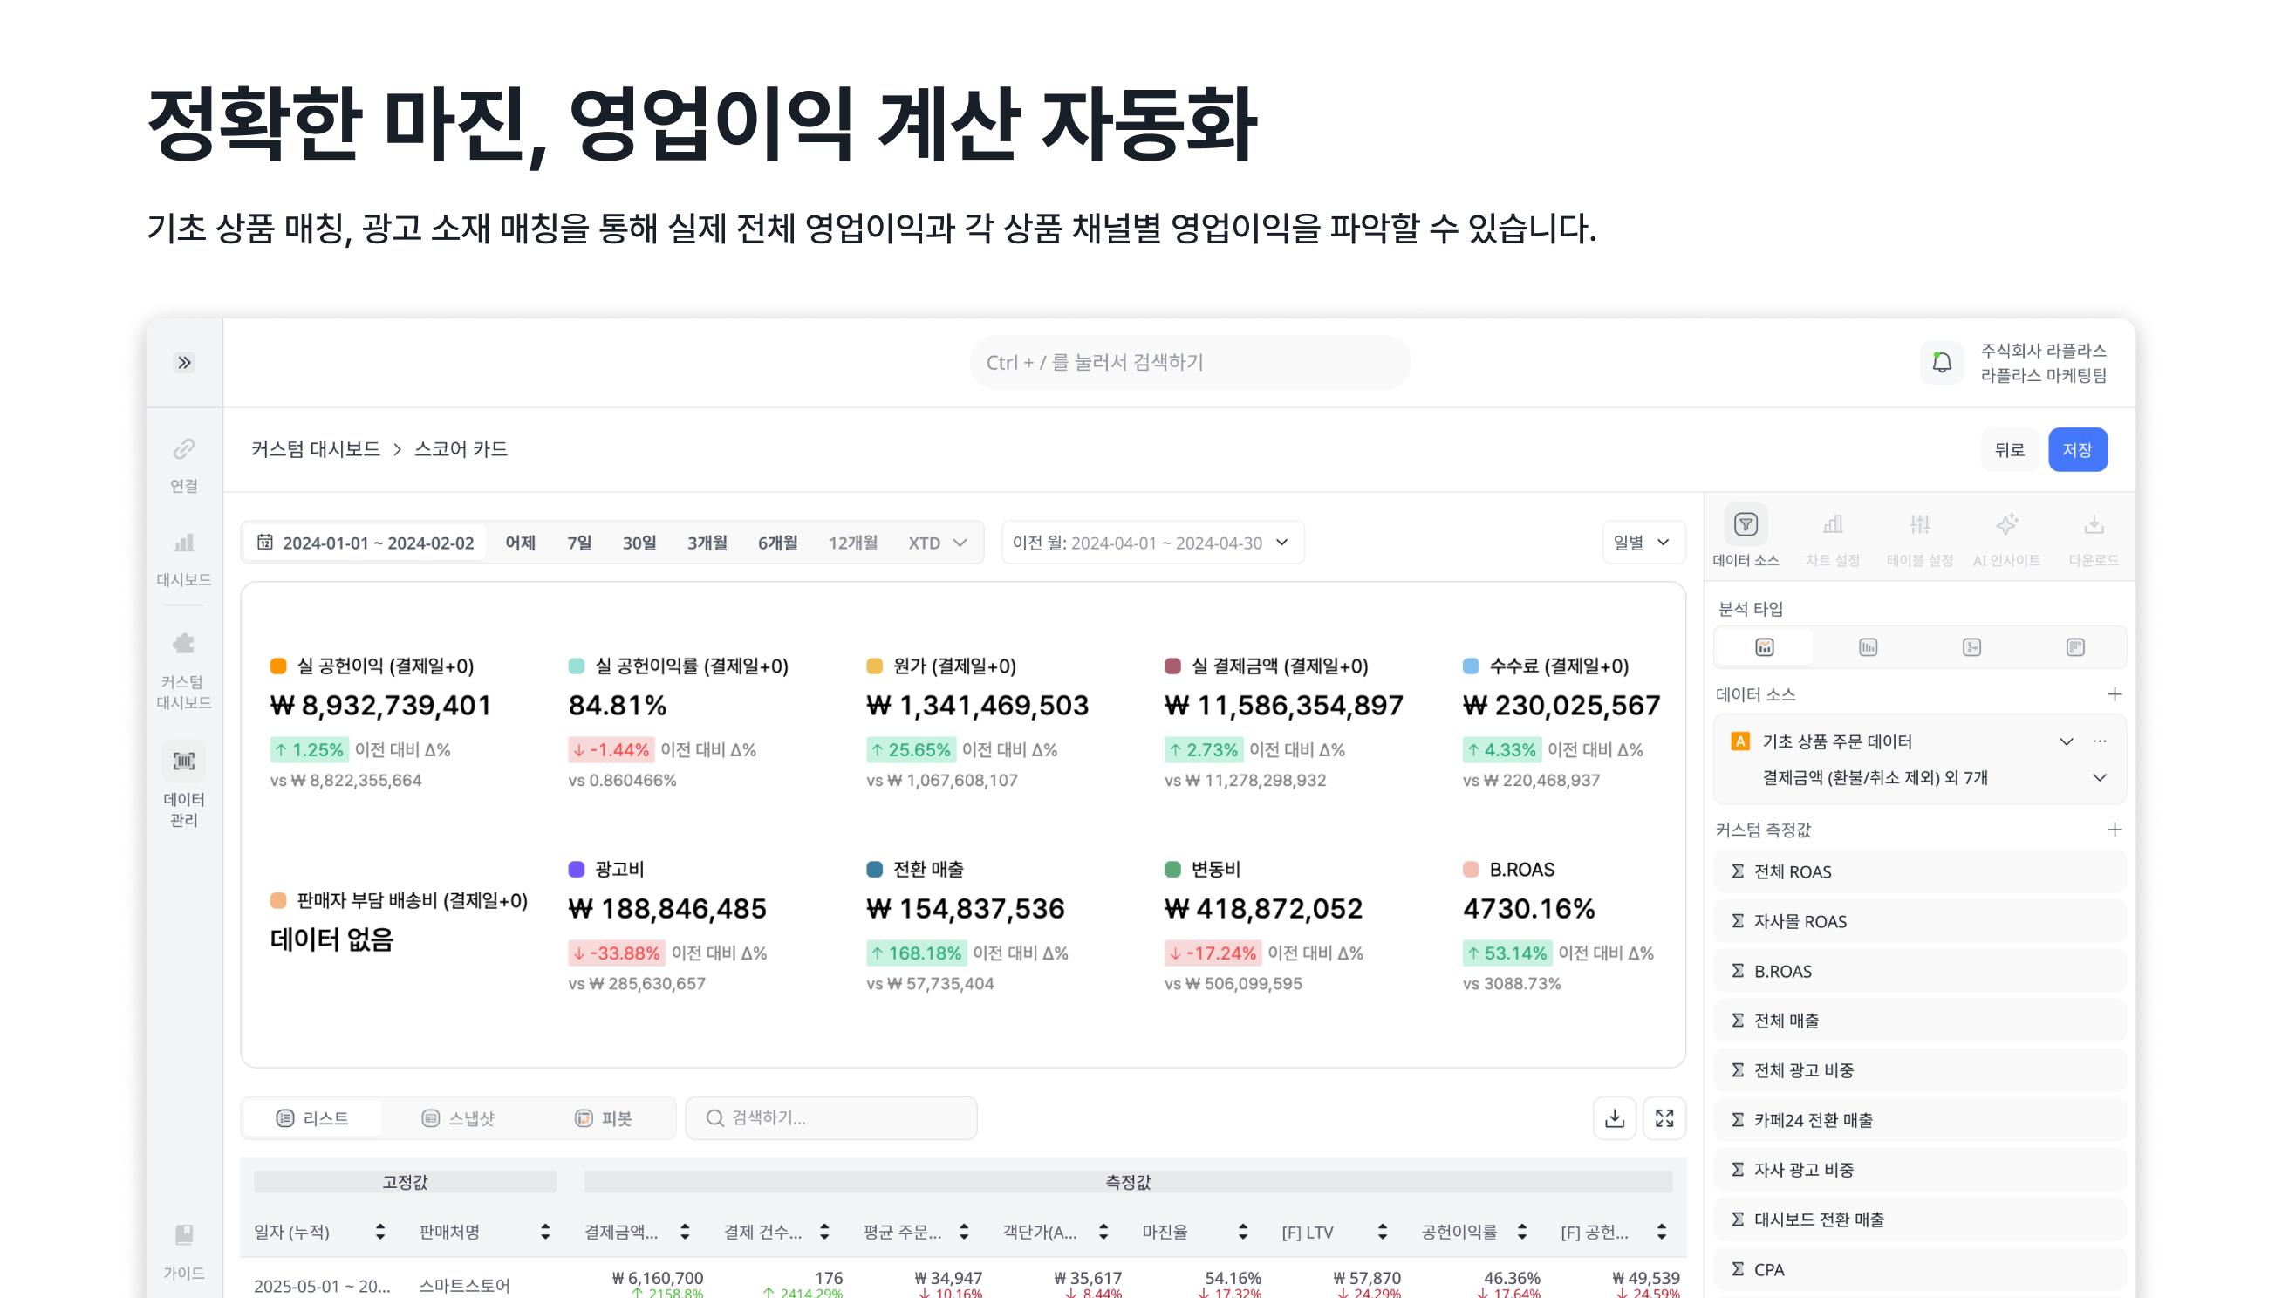Click the 뒤로 button
The image size is (2282, 1298).
click(x=2011, y=449)
